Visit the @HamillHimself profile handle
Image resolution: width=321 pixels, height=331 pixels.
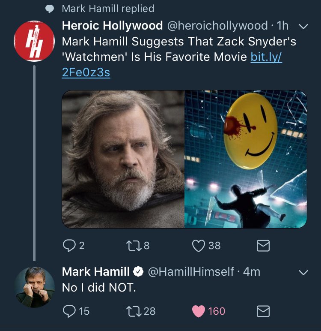coord(191,272)
